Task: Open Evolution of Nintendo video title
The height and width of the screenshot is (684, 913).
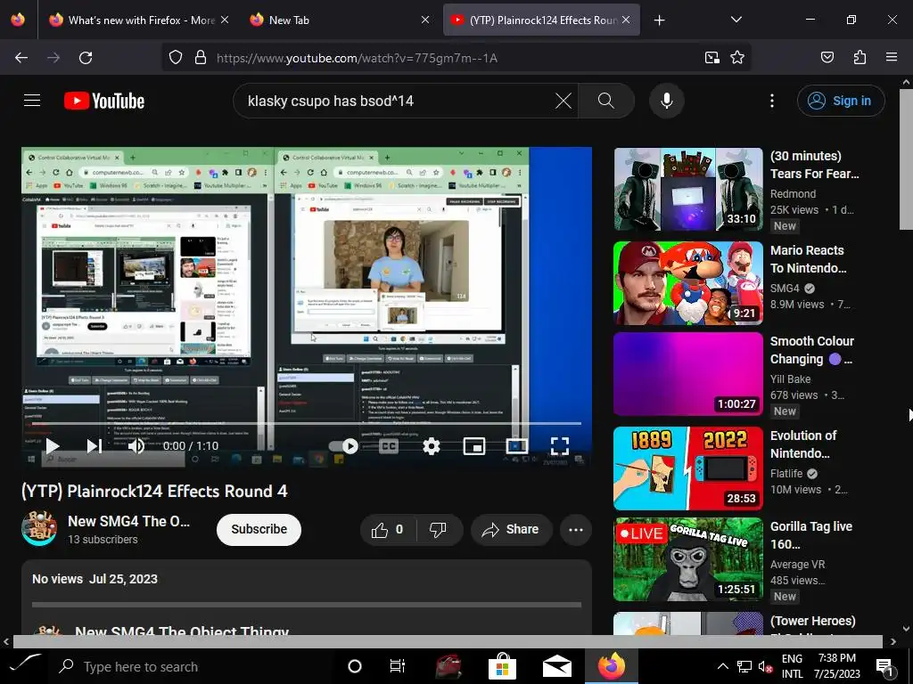Action: [803, 444]
